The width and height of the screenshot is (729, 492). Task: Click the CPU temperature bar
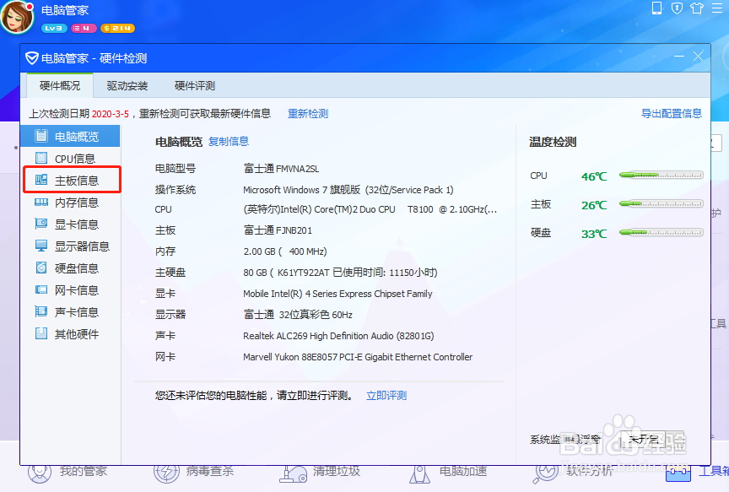click(x=661, y=176)
